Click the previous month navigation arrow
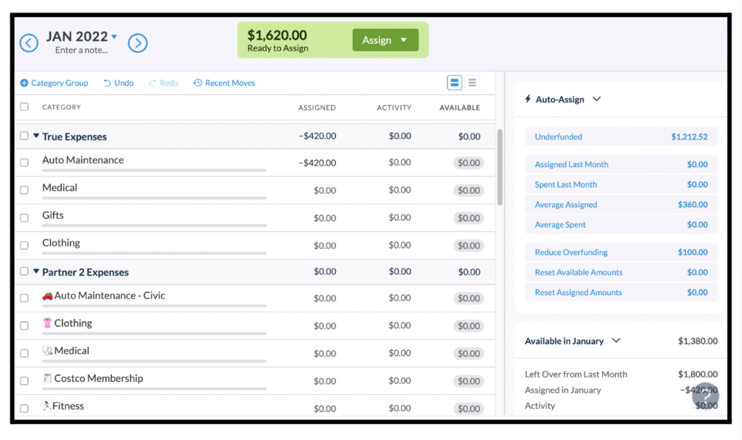This screenshot has width=742, height=440. [28, 42]
